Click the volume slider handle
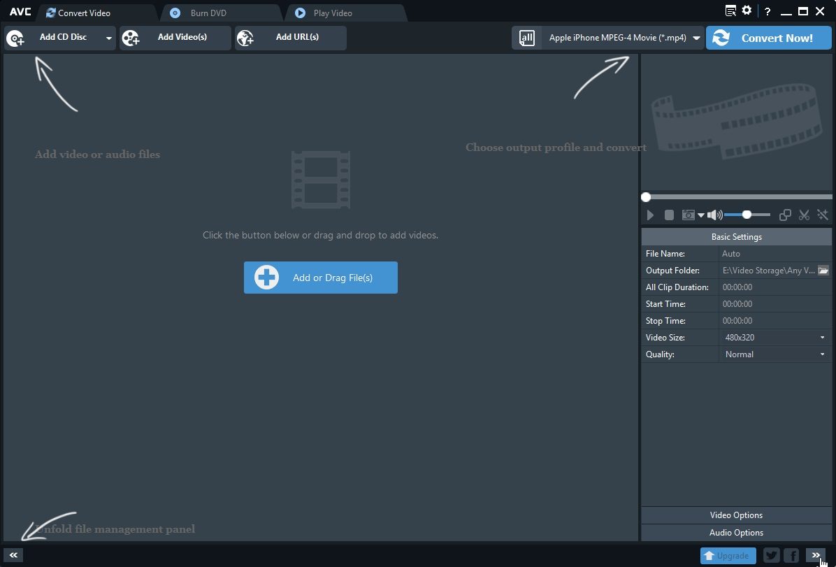Image resolution: width=836 pixels, height=567 pixels. (x=747, y=215)
